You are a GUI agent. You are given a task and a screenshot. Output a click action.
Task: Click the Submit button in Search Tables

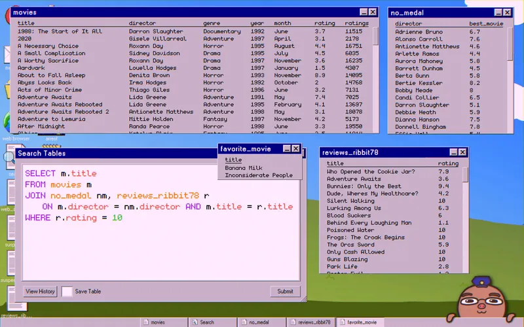tap(285, 291)
